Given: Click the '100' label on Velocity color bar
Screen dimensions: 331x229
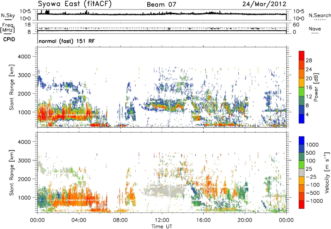Looking at the screenshot, I should (x=310, y=161).
